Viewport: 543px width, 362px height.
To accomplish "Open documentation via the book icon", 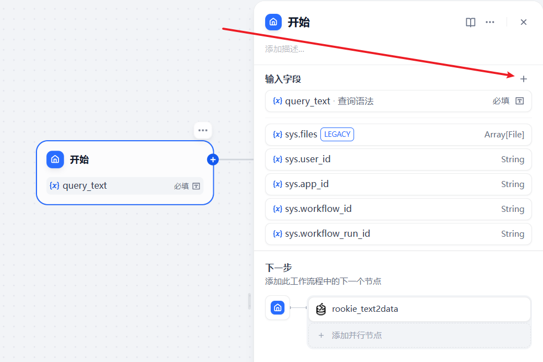I will coord(470,22).
